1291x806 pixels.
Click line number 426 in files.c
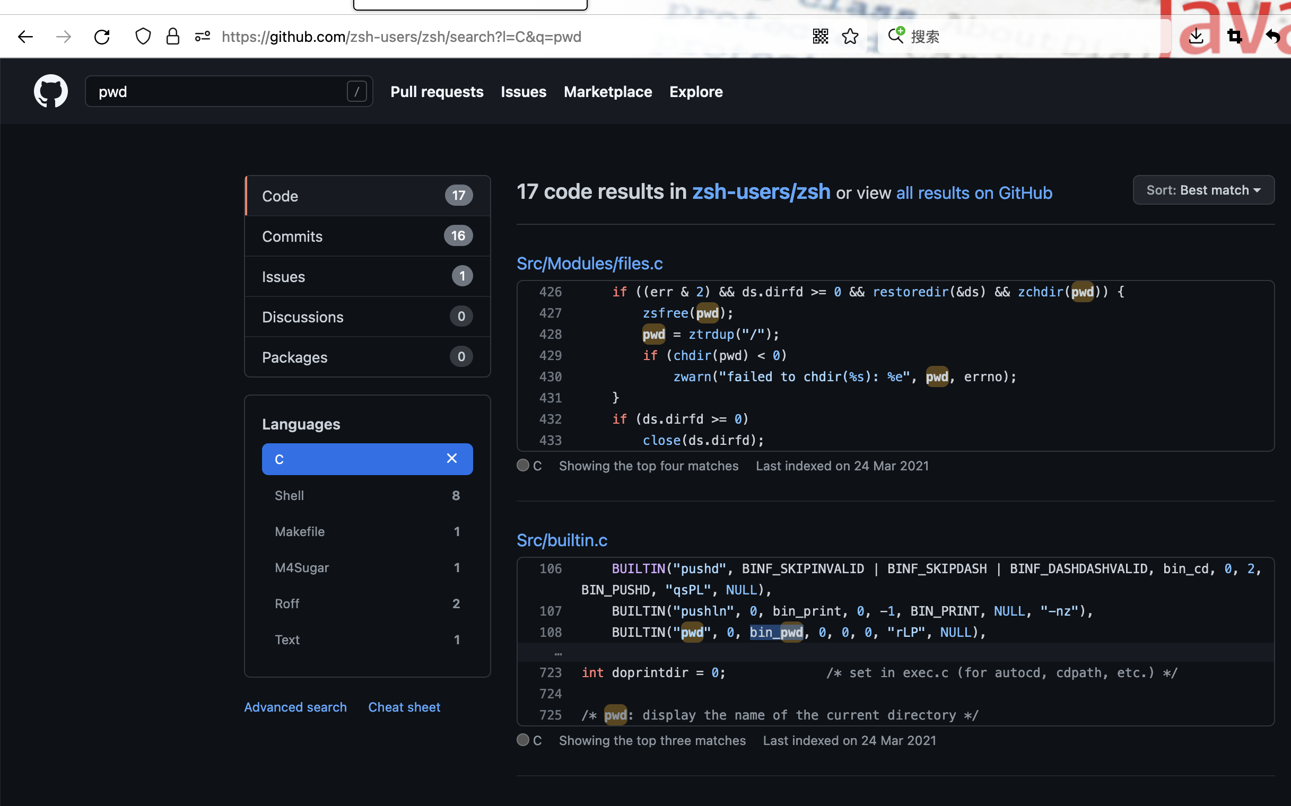551,292
